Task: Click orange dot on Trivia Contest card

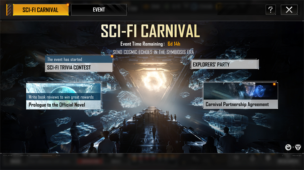Action: point(112,57)
